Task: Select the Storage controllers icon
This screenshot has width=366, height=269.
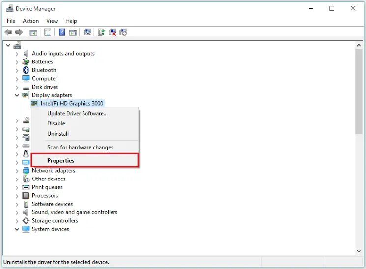Action: pyautogui.click(x=26, y=221)
